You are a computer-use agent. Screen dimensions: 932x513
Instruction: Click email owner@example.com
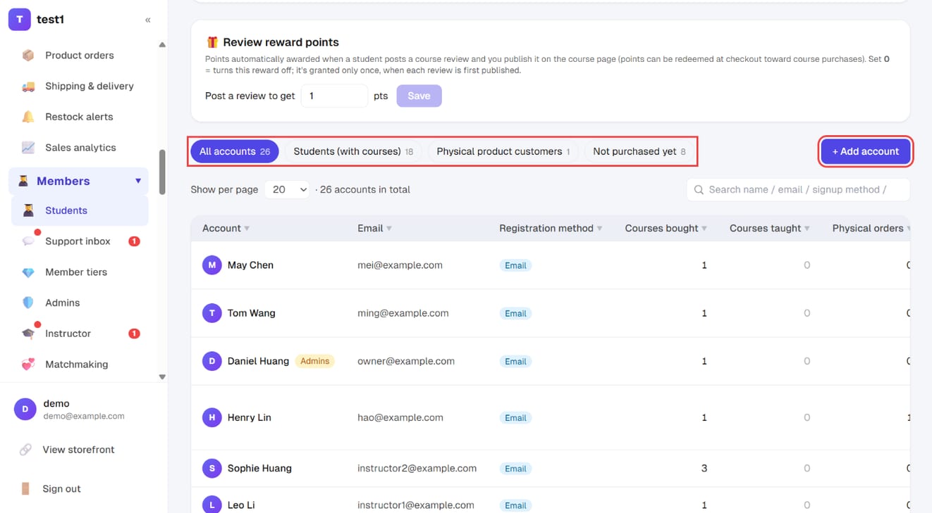pos(406,361)
